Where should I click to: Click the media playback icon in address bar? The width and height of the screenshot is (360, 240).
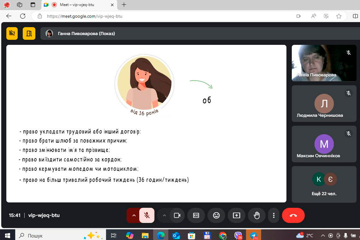(326, 16)
